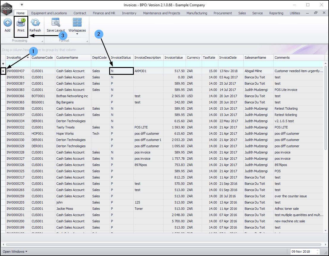Close the inner Invoices document window

324,13
